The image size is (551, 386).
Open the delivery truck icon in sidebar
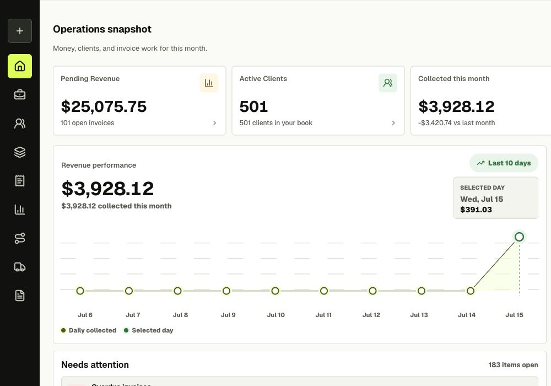point(20,267)
